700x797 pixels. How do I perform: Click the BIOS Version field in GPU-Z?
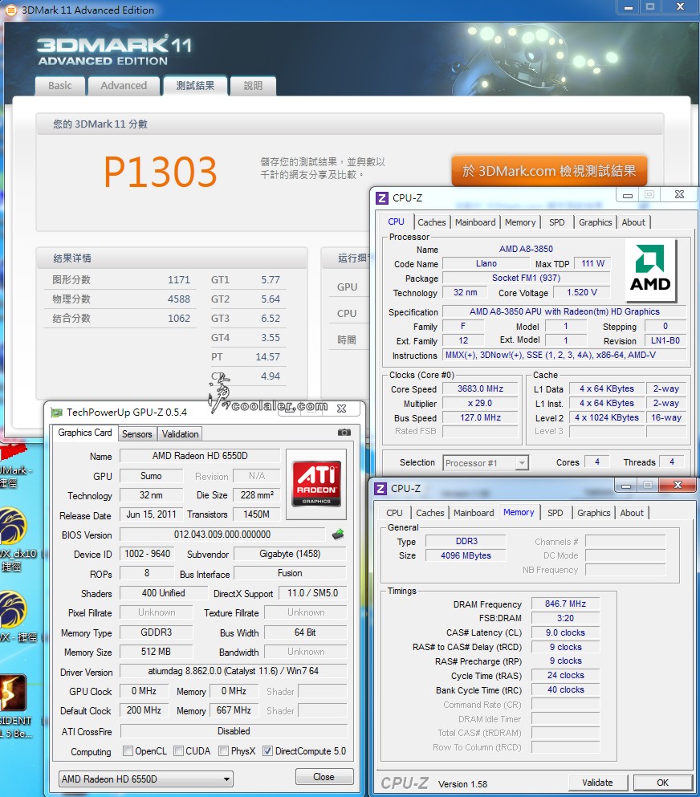coord(222,535)
